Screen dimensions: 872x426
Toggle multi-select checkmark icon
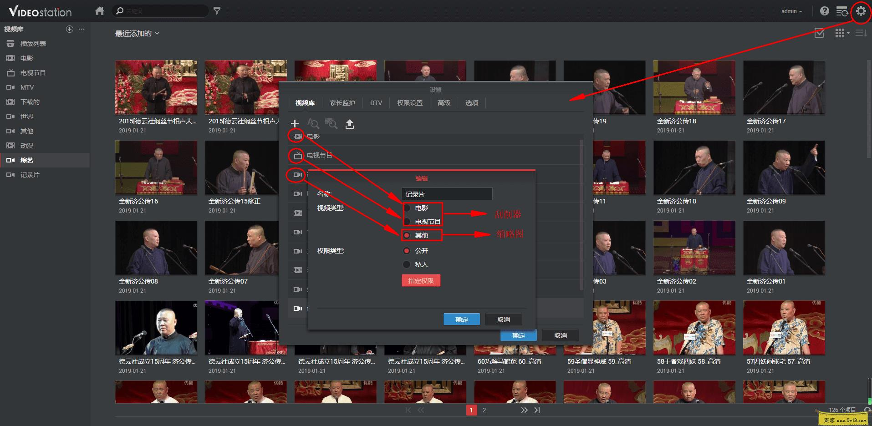(819, 33)
